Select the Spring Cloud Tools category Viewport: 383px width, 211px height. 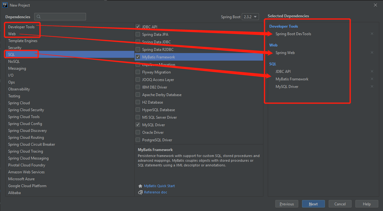[x=70, y=117]
